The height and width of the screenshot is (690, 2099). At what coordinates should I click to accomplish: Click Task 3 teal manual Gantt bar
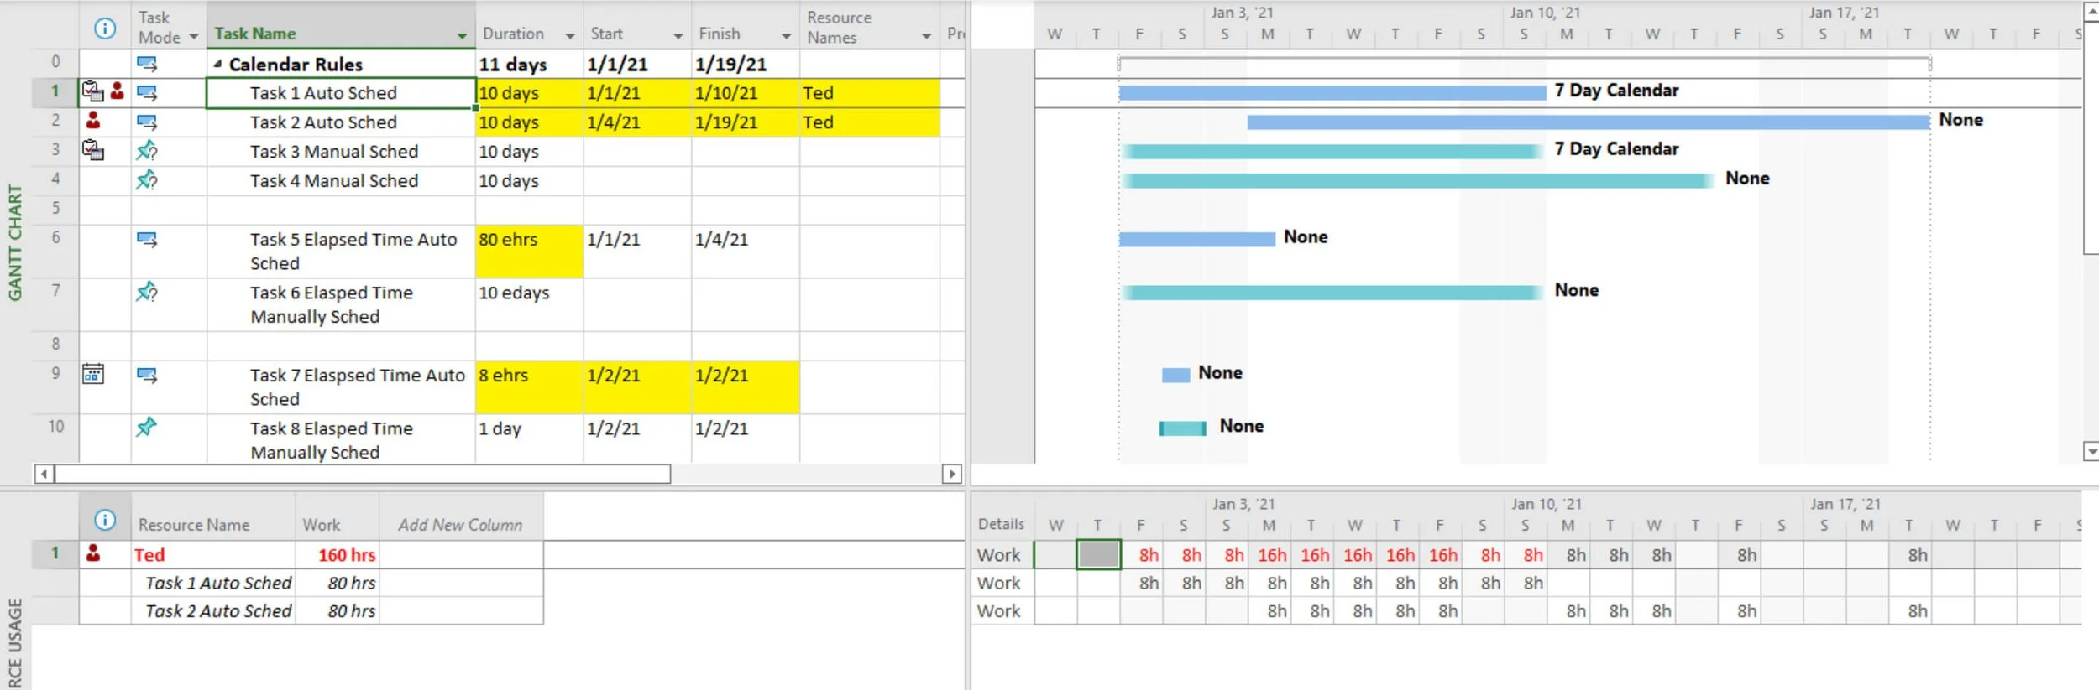[x=1332, y=151]
